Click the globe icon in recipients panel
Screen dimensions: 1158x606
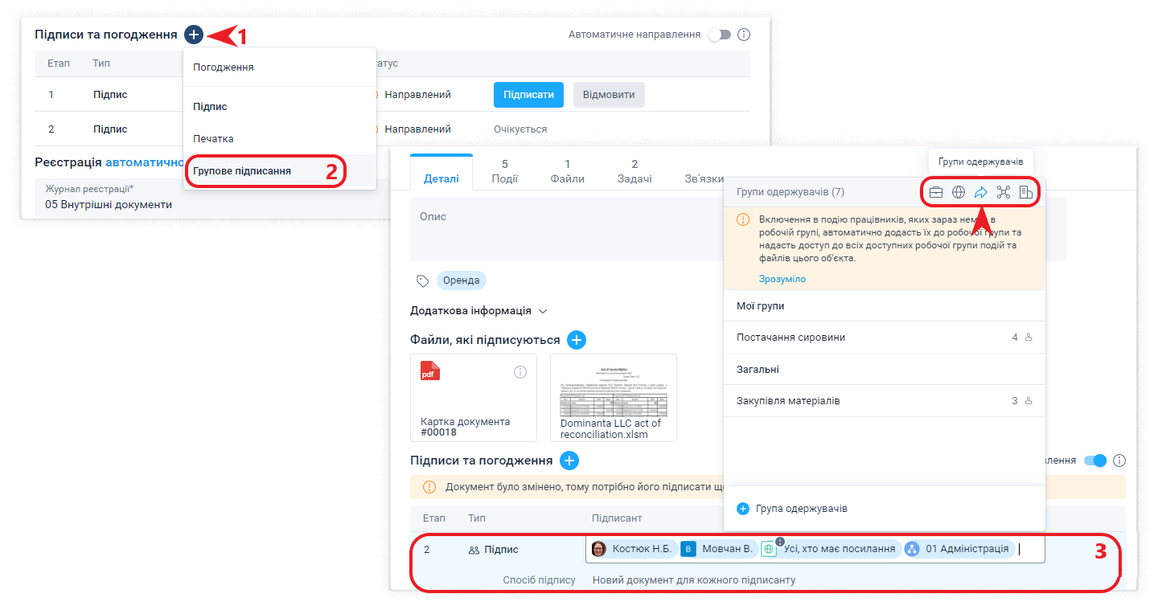[x=959, y=192]
